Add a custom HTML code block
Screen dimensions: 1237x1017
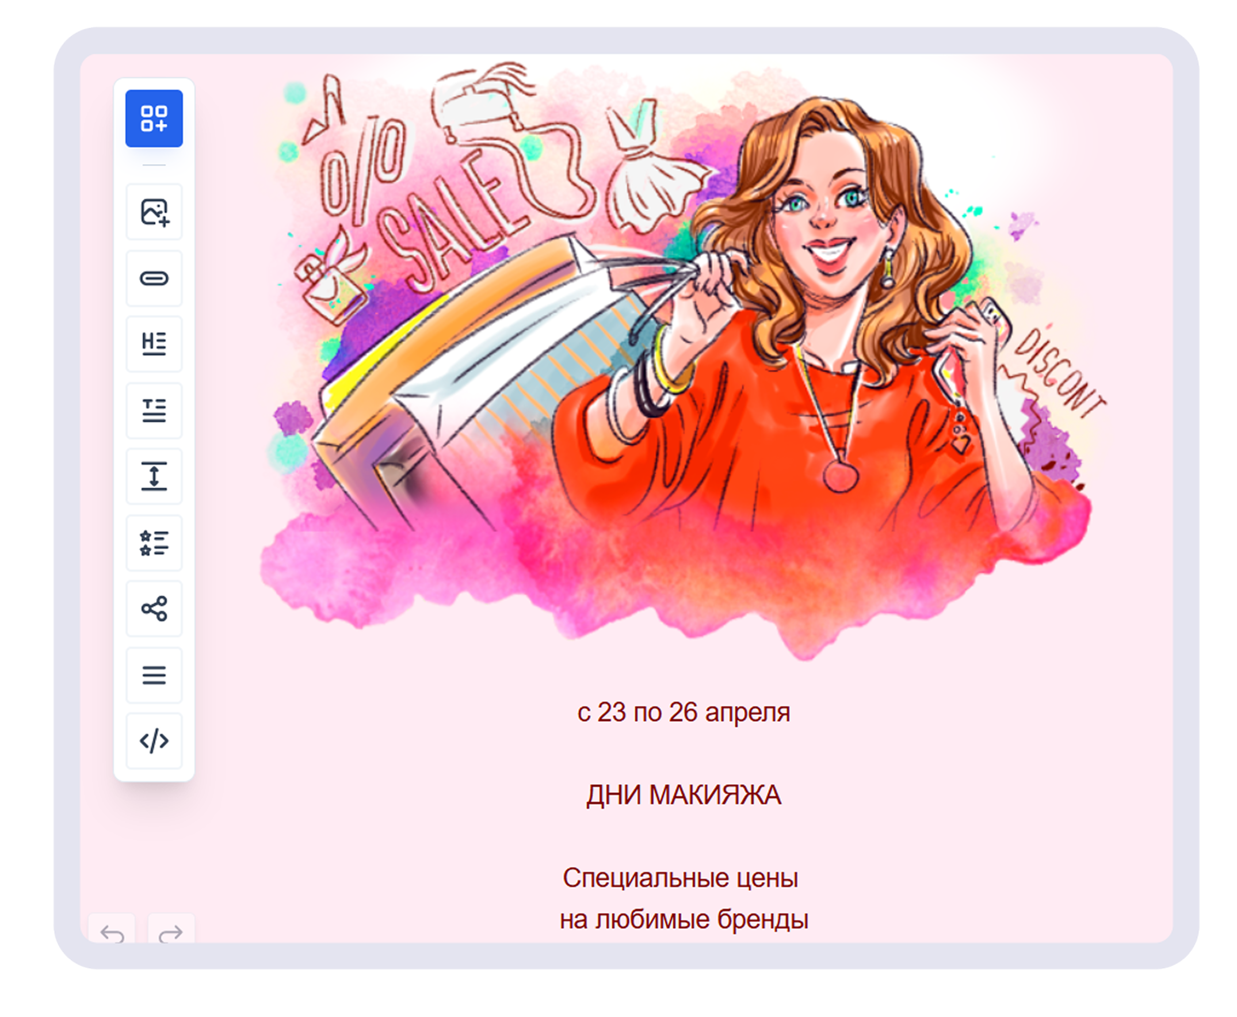pos(154,741)
